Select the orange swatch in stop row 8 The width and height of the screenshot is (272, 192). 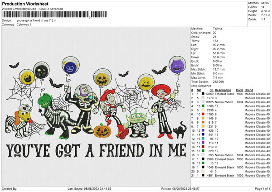click(x=203, y=122)
